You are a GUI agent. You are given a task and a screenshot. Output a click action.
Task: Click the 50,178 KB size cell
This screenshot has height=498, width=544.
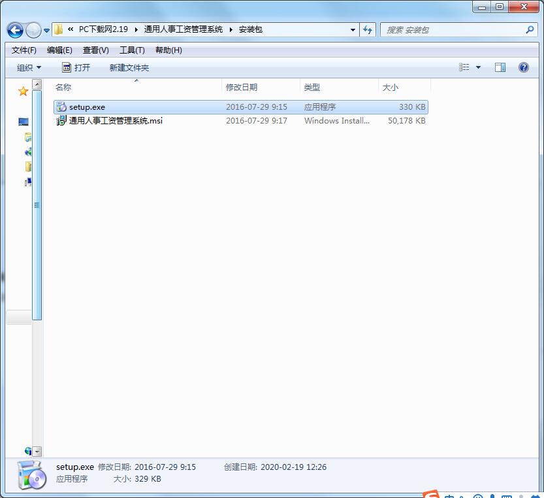pyautogui.click(x=407, y=120)
